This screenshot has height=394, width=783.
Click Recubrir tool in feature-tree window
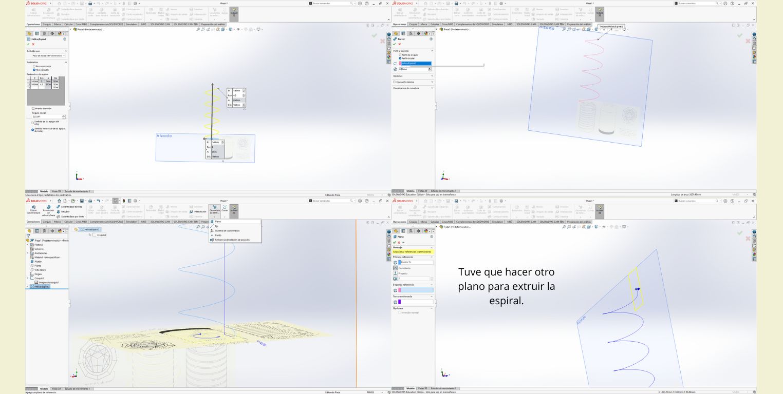[63, 211]
